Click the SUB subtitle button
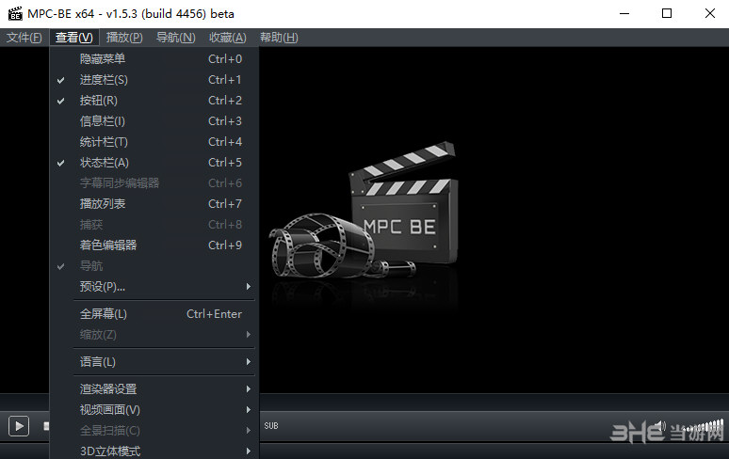This screenshot has height=459, width=729. pyautogui.click(x=271, y=425)
